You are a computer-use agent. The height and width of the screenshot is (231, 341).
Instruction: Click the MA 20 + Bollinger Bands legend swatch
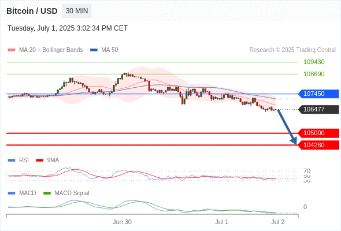coord(12,50)
